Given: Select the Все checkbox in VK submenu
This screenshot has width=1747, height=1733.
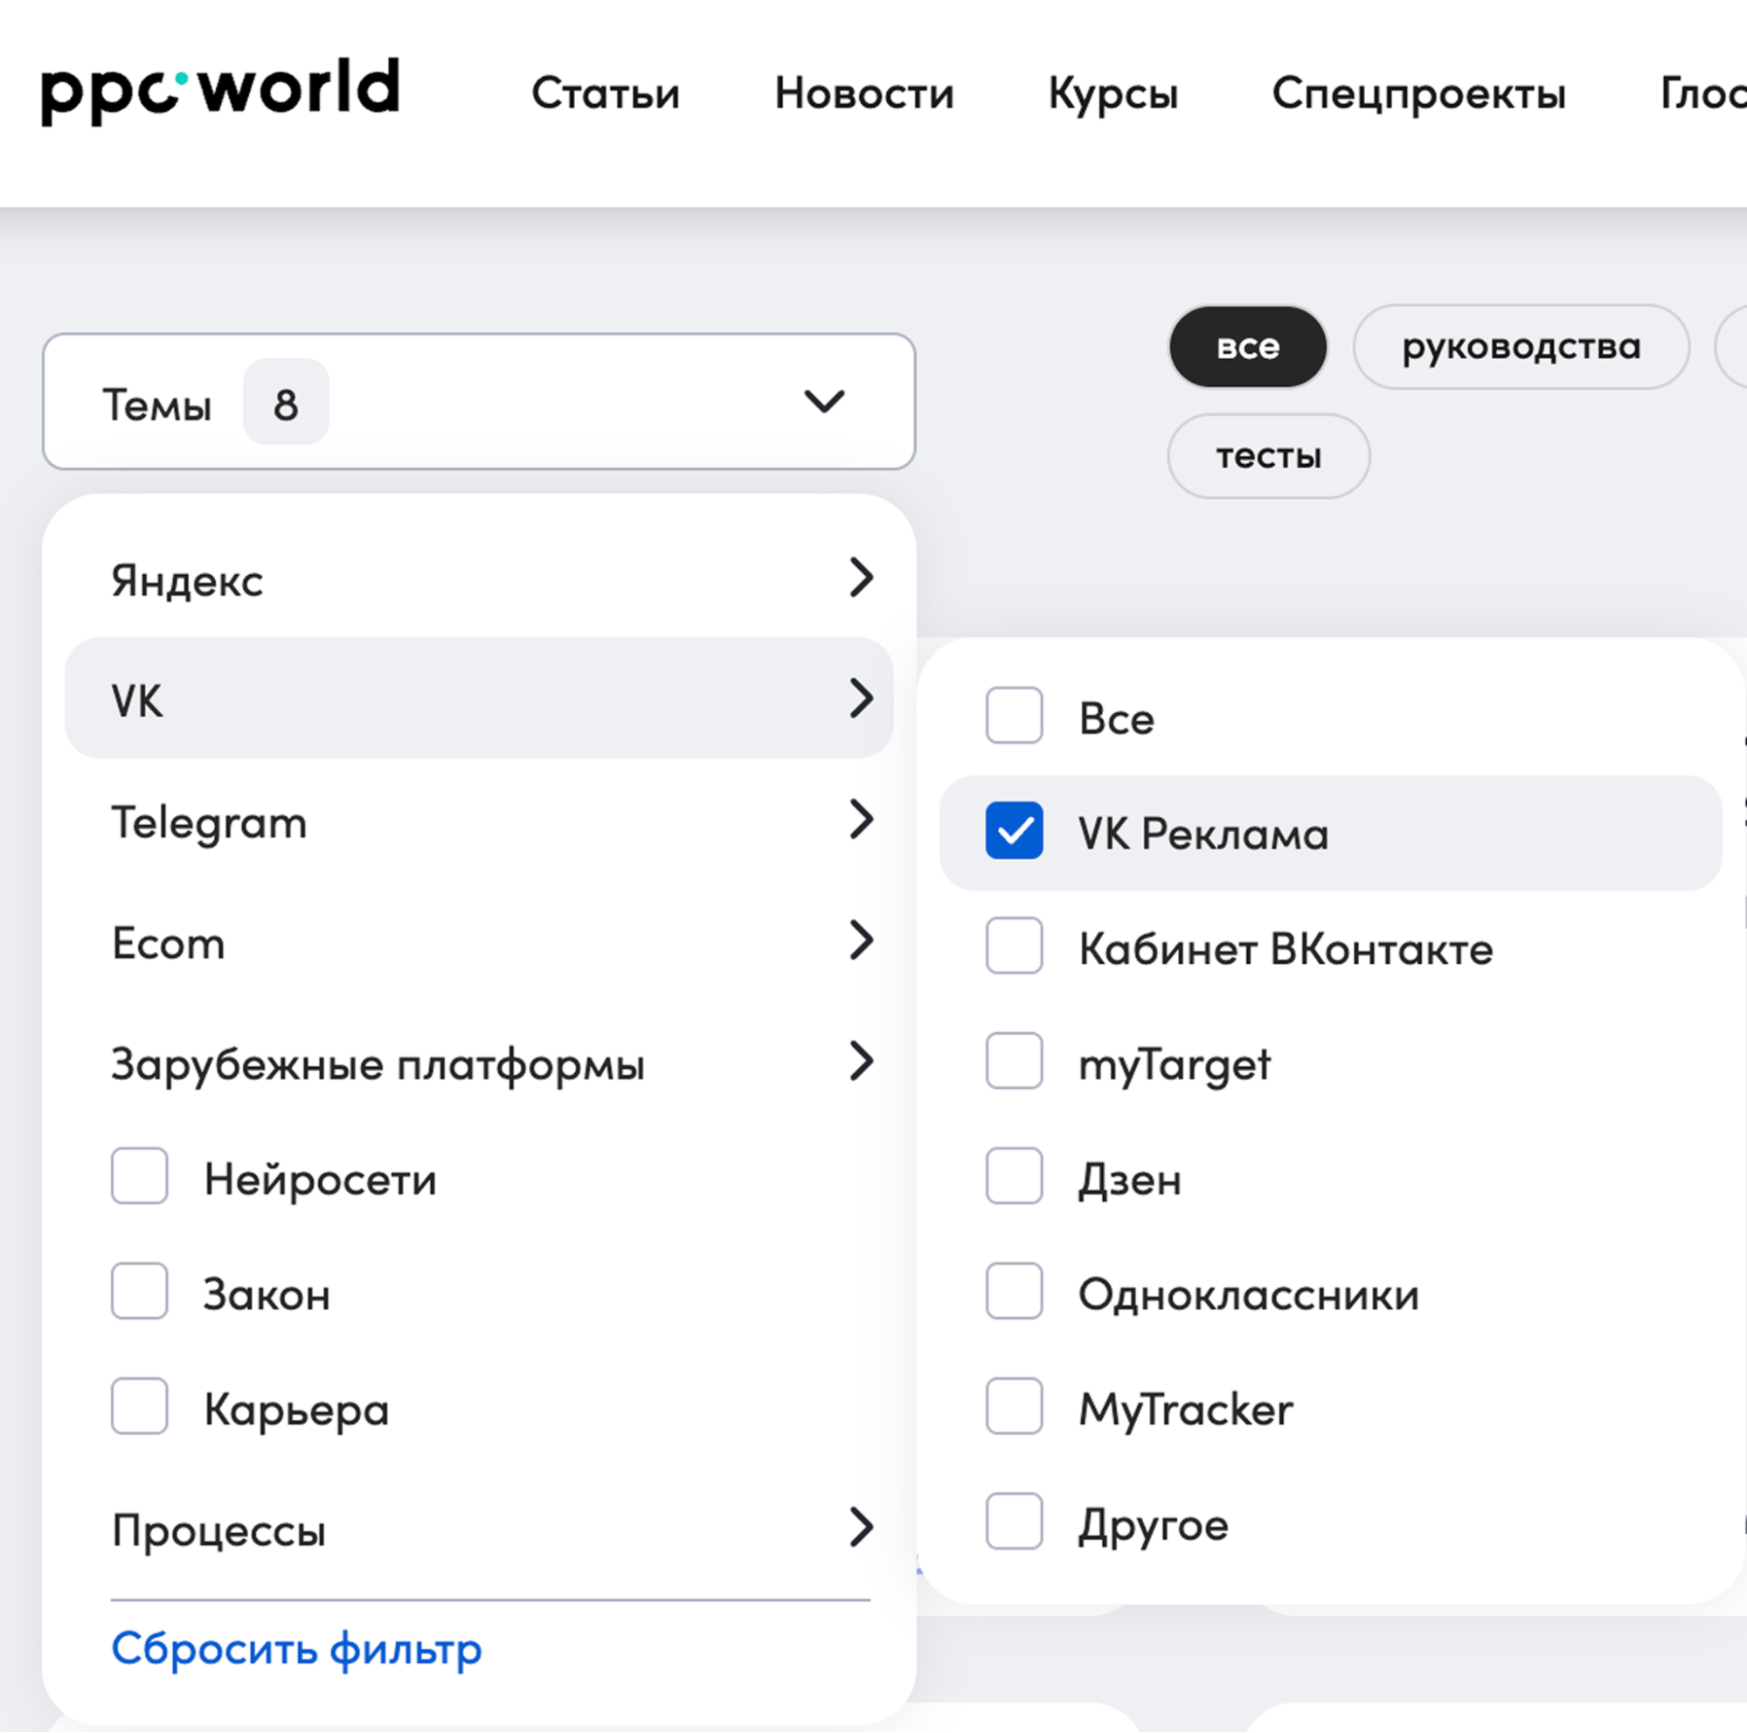Looking at the screenshot, I should (1014, 716).
